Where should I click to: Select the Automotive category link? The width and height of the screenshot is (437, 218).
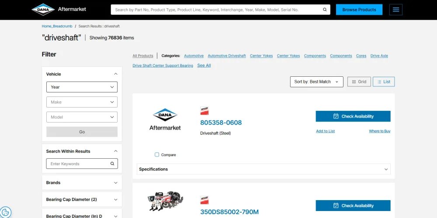194,56
